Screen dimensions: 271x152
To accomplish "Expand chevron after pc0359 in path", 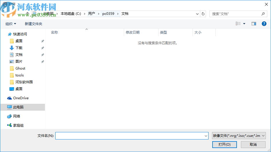I will click(x=118, y=14).
